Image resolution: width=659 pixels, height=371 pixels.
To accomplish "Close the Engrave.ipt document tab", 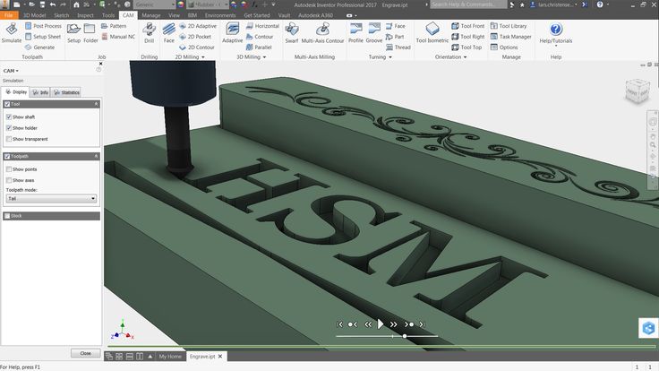I will click(220, 357).
